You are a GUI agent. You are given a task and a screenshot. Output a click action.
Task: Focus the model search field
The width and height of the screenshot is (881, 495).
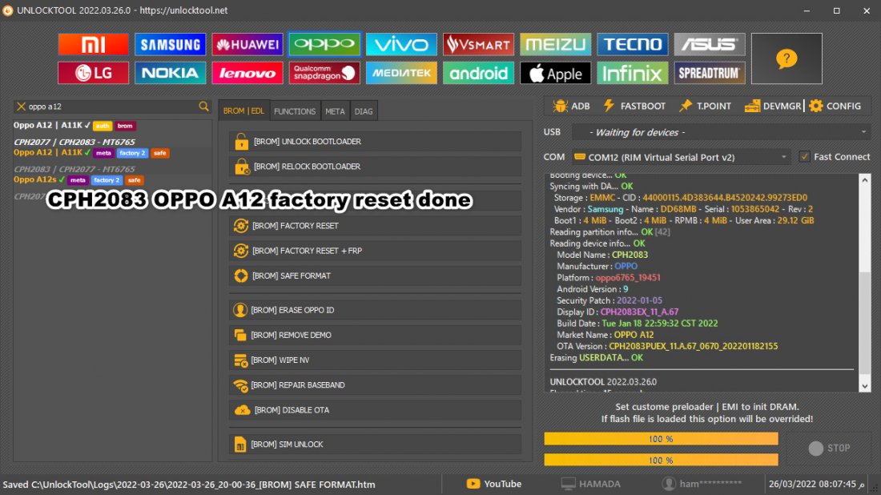[x=112, y=107]
